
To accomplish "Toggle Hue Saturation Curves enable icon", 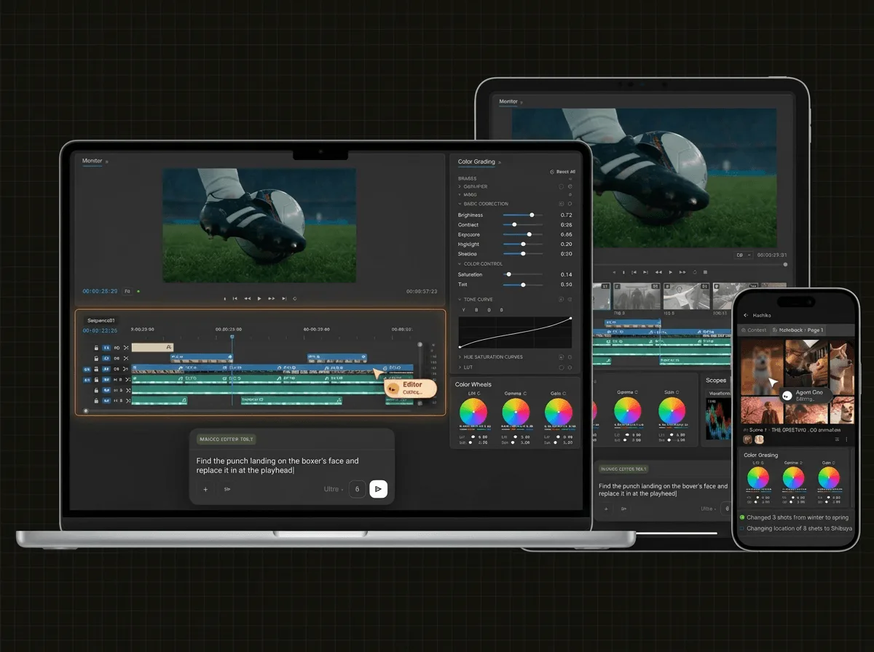I will pos(561,357).
